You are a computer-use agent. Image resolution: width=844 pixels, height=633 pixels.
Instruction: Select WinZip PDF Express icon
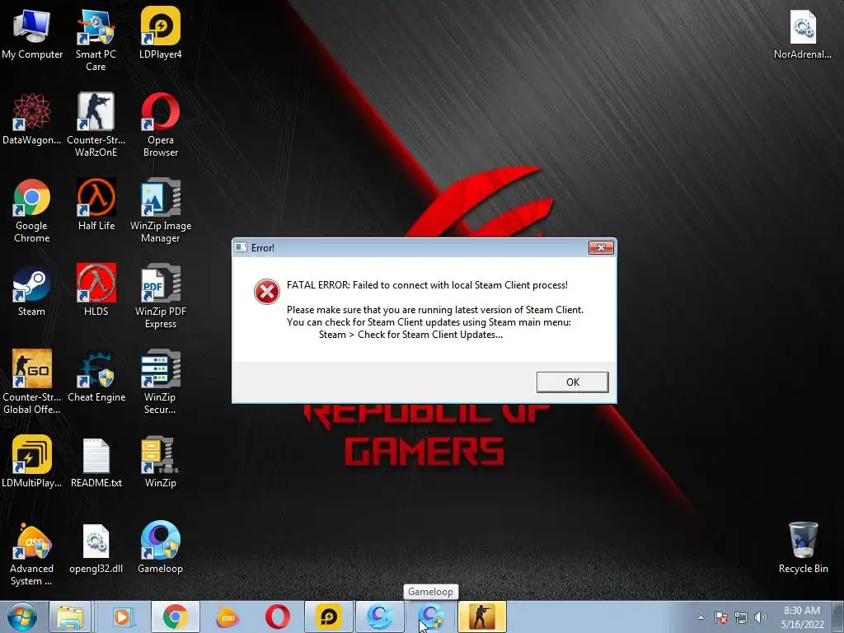pos(161,296)
